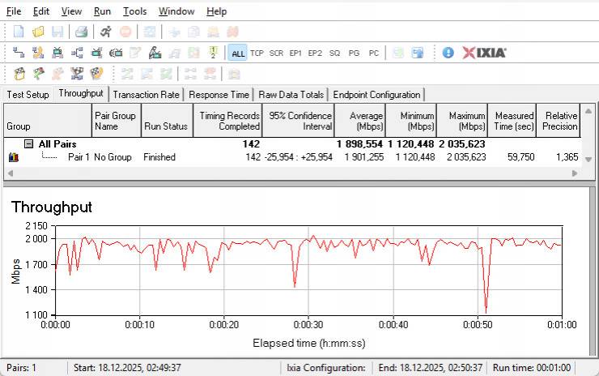The image size is (599, 376).
Task: Click the Print toolbar icon
Action: tap(81, 32)
